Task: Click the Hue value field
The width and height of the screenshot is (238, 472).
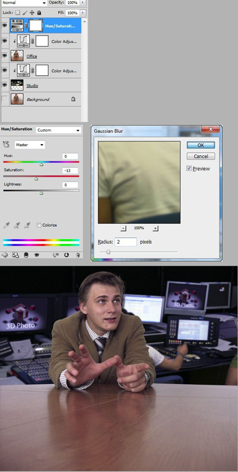Action: pyautogui.click(x=70, y=156)
